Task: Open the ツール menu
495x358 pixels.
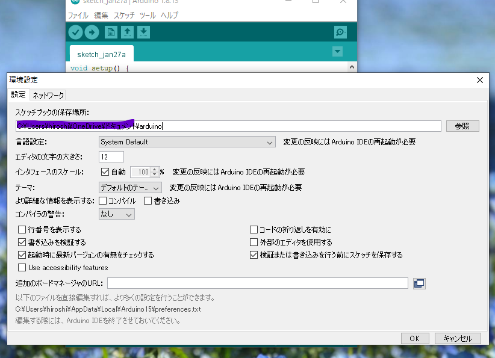Action: click(148, 15)
